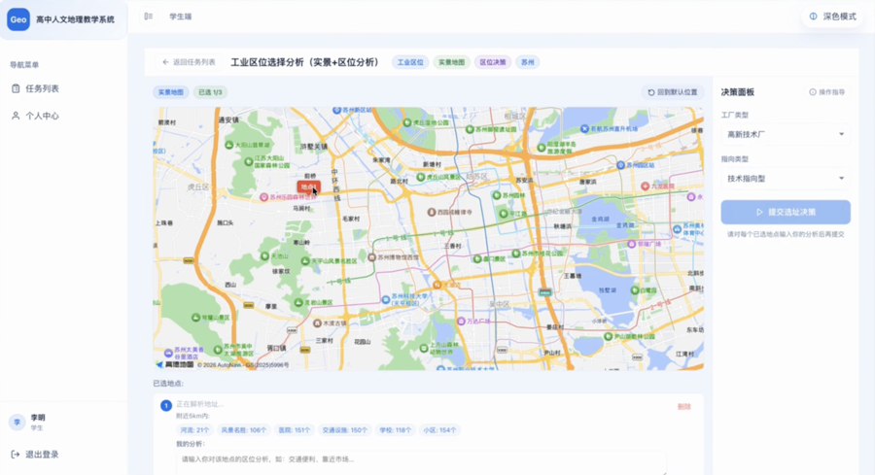Click the 李明 user avatar
Screen dimensions: 875x475
(x=17, y=422)
